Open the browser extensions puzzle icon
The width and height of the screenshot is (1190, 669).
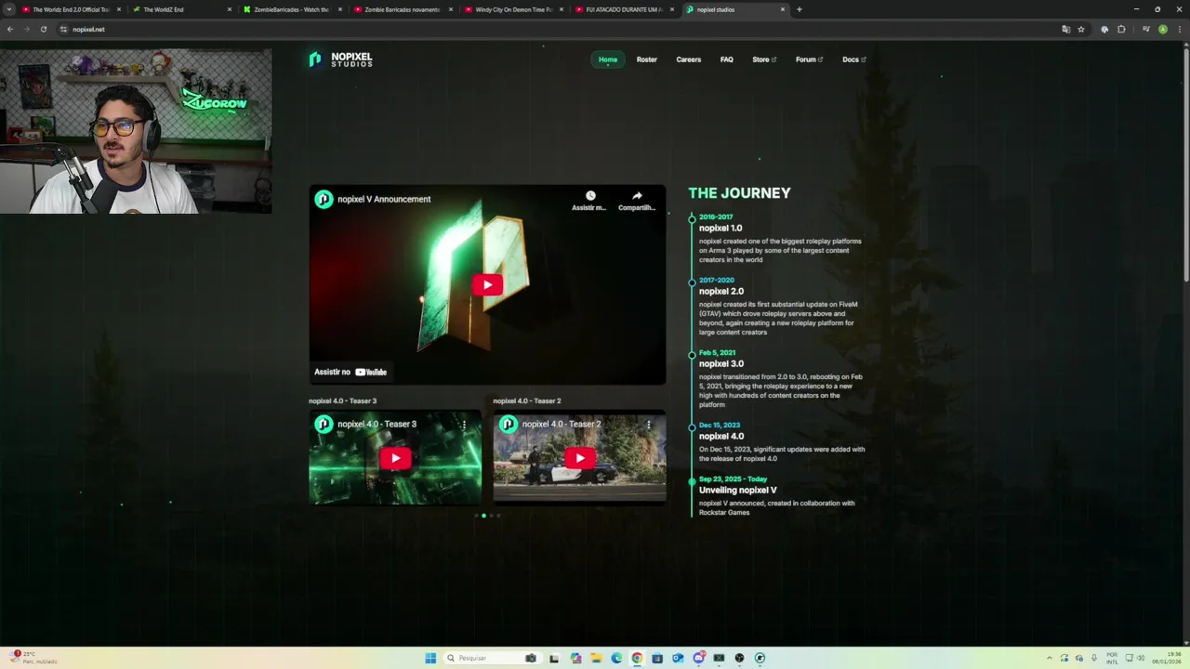[1121, 29]
